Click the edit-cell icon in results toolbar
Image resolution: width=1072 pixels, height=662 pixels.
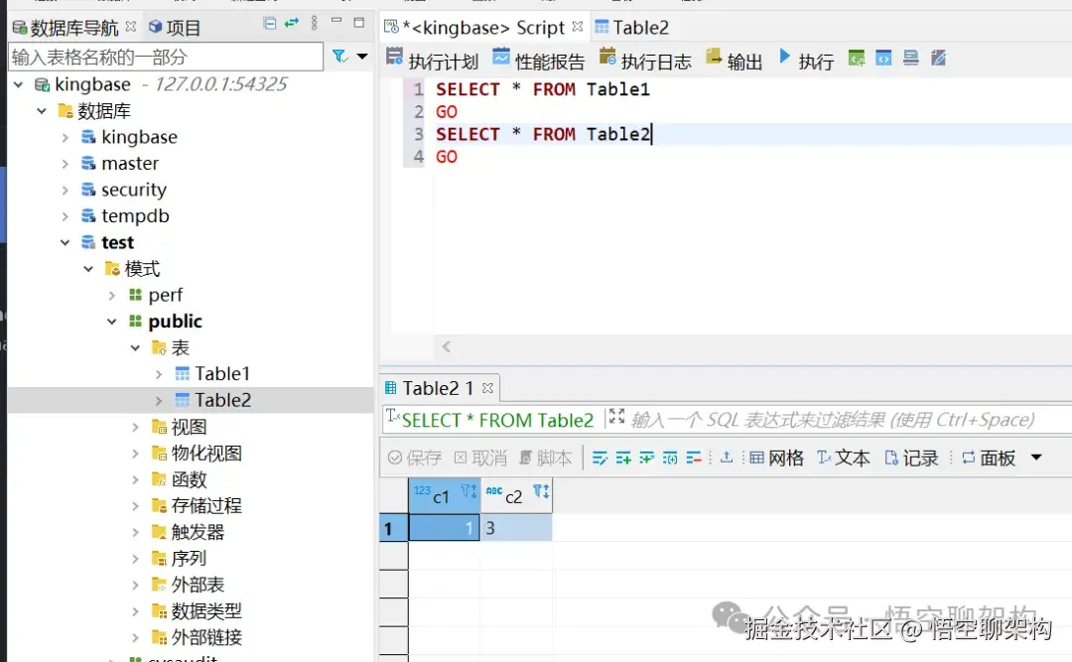[600, 458]
